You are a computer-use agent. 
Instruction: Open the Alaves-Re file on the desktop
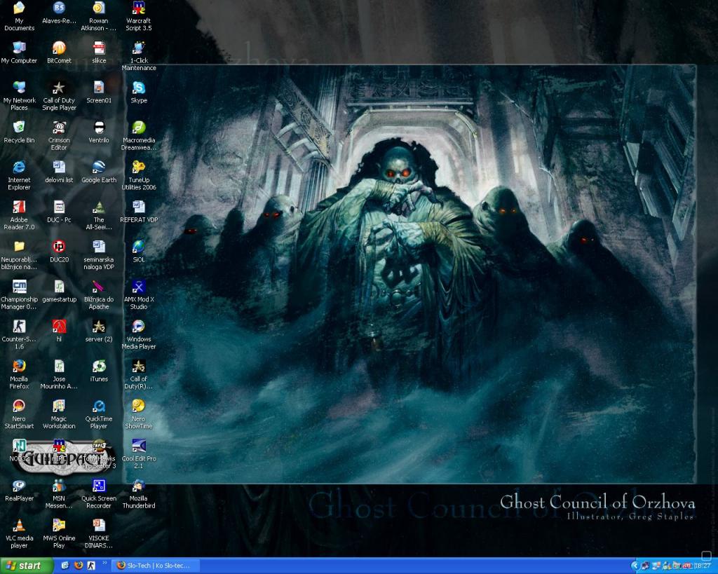(59, 13)
